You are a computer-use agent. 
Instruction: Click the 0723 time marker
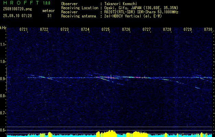[x=65, y=29]
